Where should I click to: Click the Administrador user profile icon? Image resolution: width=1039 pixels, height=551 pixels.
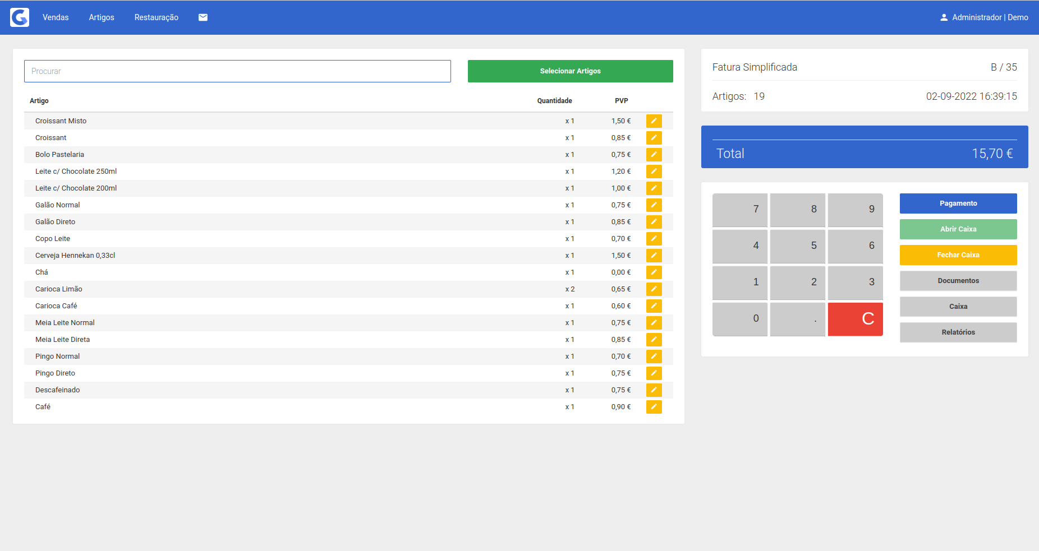tap(944, 17)
